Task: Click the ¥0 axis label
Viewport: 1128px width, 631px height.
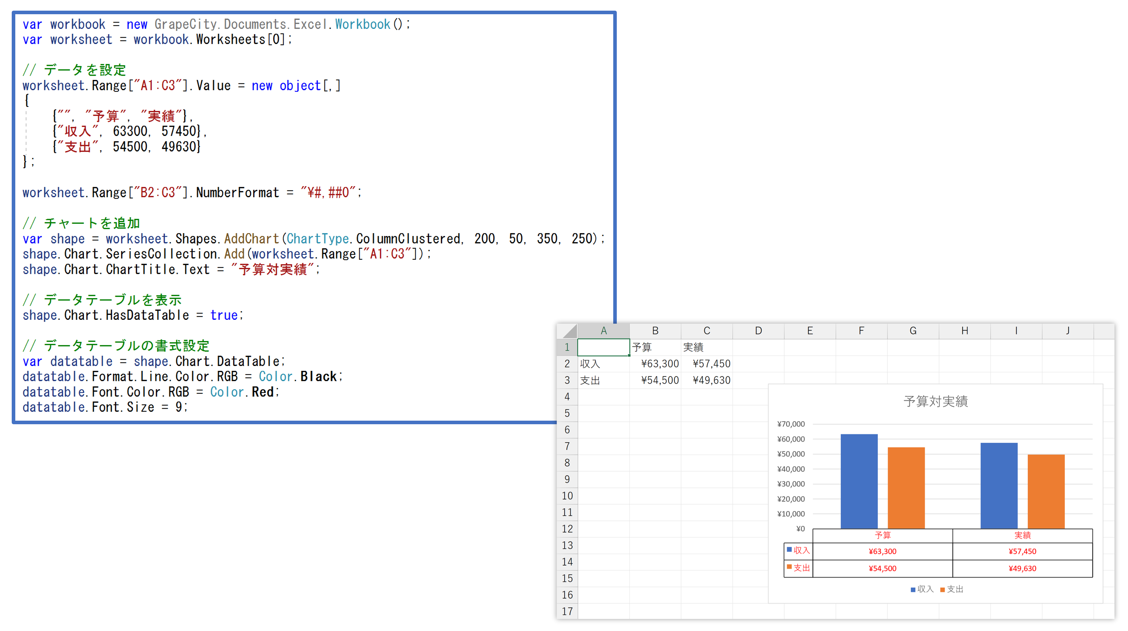Action: [x=801, y=529]
